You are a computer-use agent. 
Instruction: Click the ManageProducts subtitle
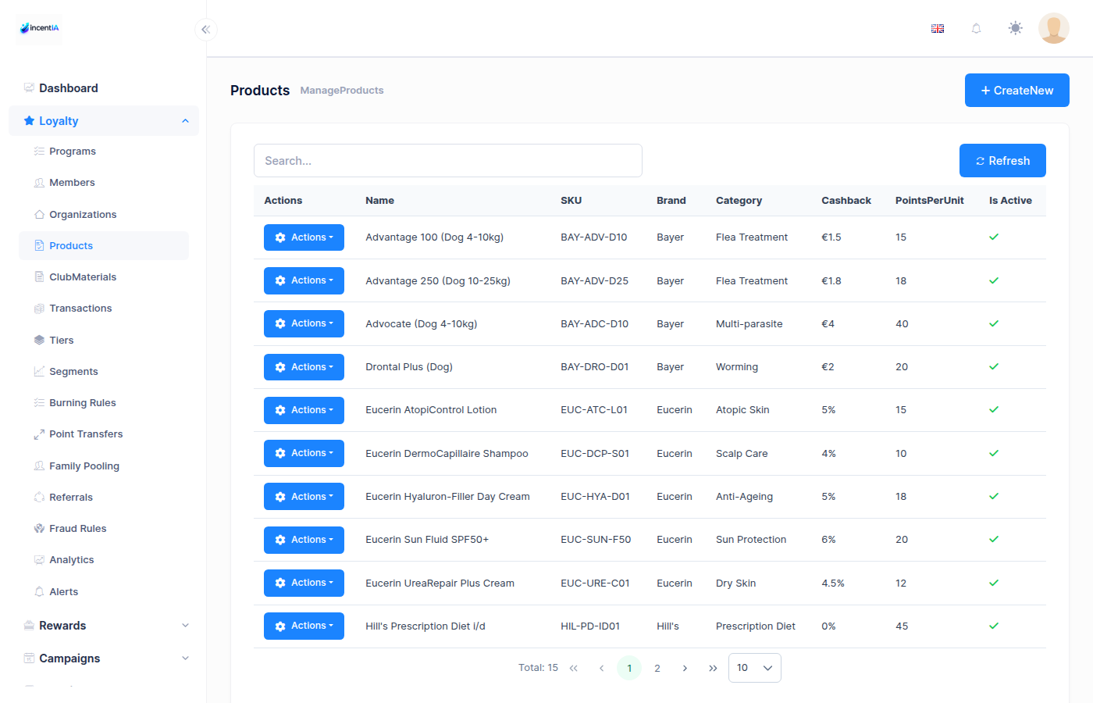[x=342, y=91]
